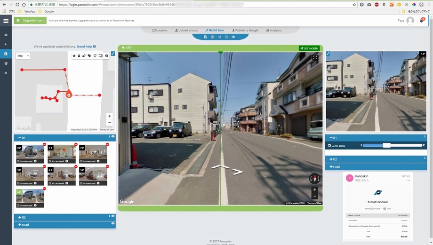Click the auto align slider handle
The image size is (433, 245).
point(386,145)
